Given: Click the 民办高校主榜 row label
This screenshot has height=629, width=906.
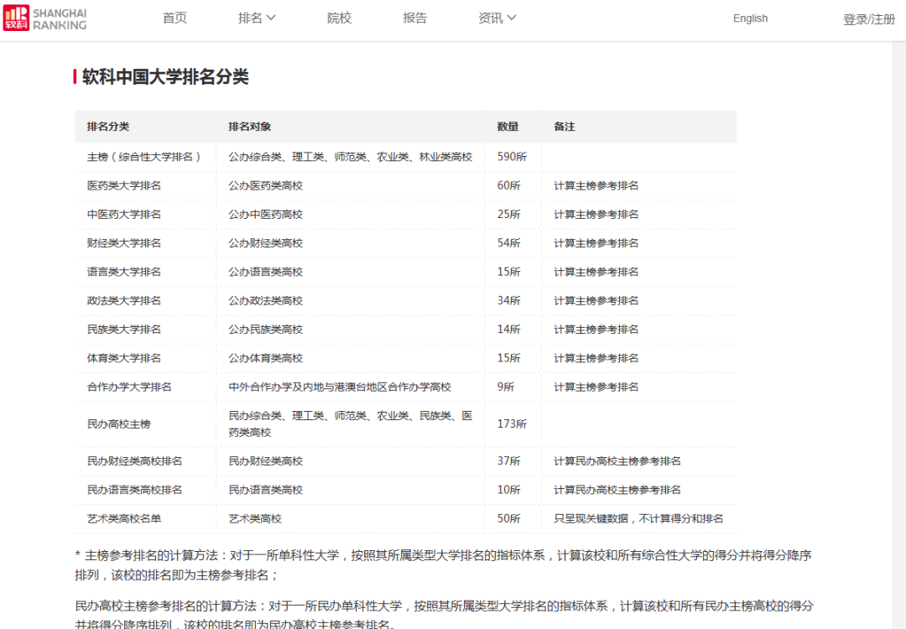Looking at the screenshot, I should pos(119,424).
